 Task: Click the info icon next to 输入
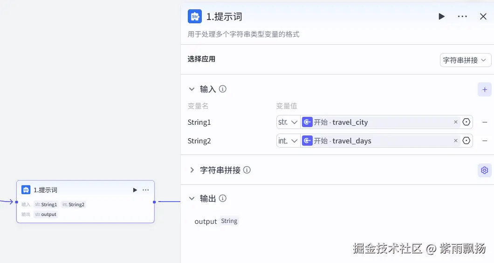click(x=223, y=89)
